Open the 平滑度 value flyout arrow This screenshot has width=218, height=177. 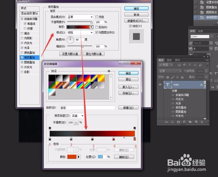coord(76,122)
